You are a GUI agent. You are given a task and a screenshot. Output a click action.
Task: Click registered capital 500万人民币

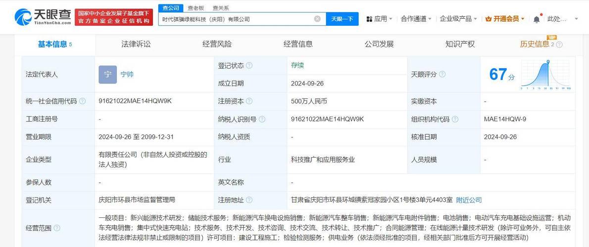(309, 101)
